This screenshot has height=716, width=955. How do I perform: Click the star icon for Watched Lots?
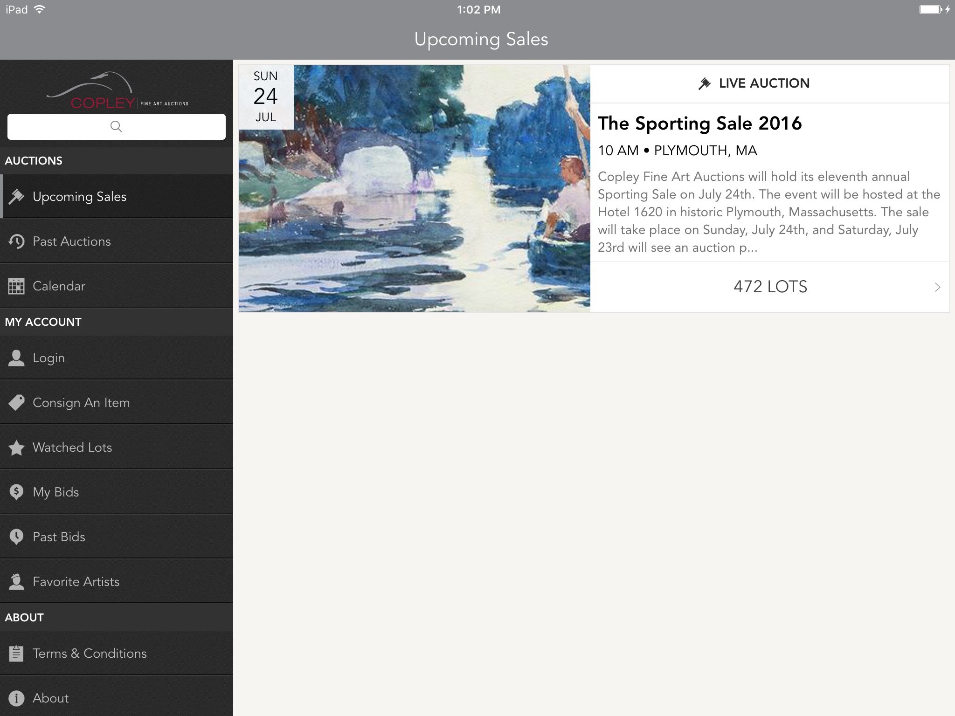point(16,447)
